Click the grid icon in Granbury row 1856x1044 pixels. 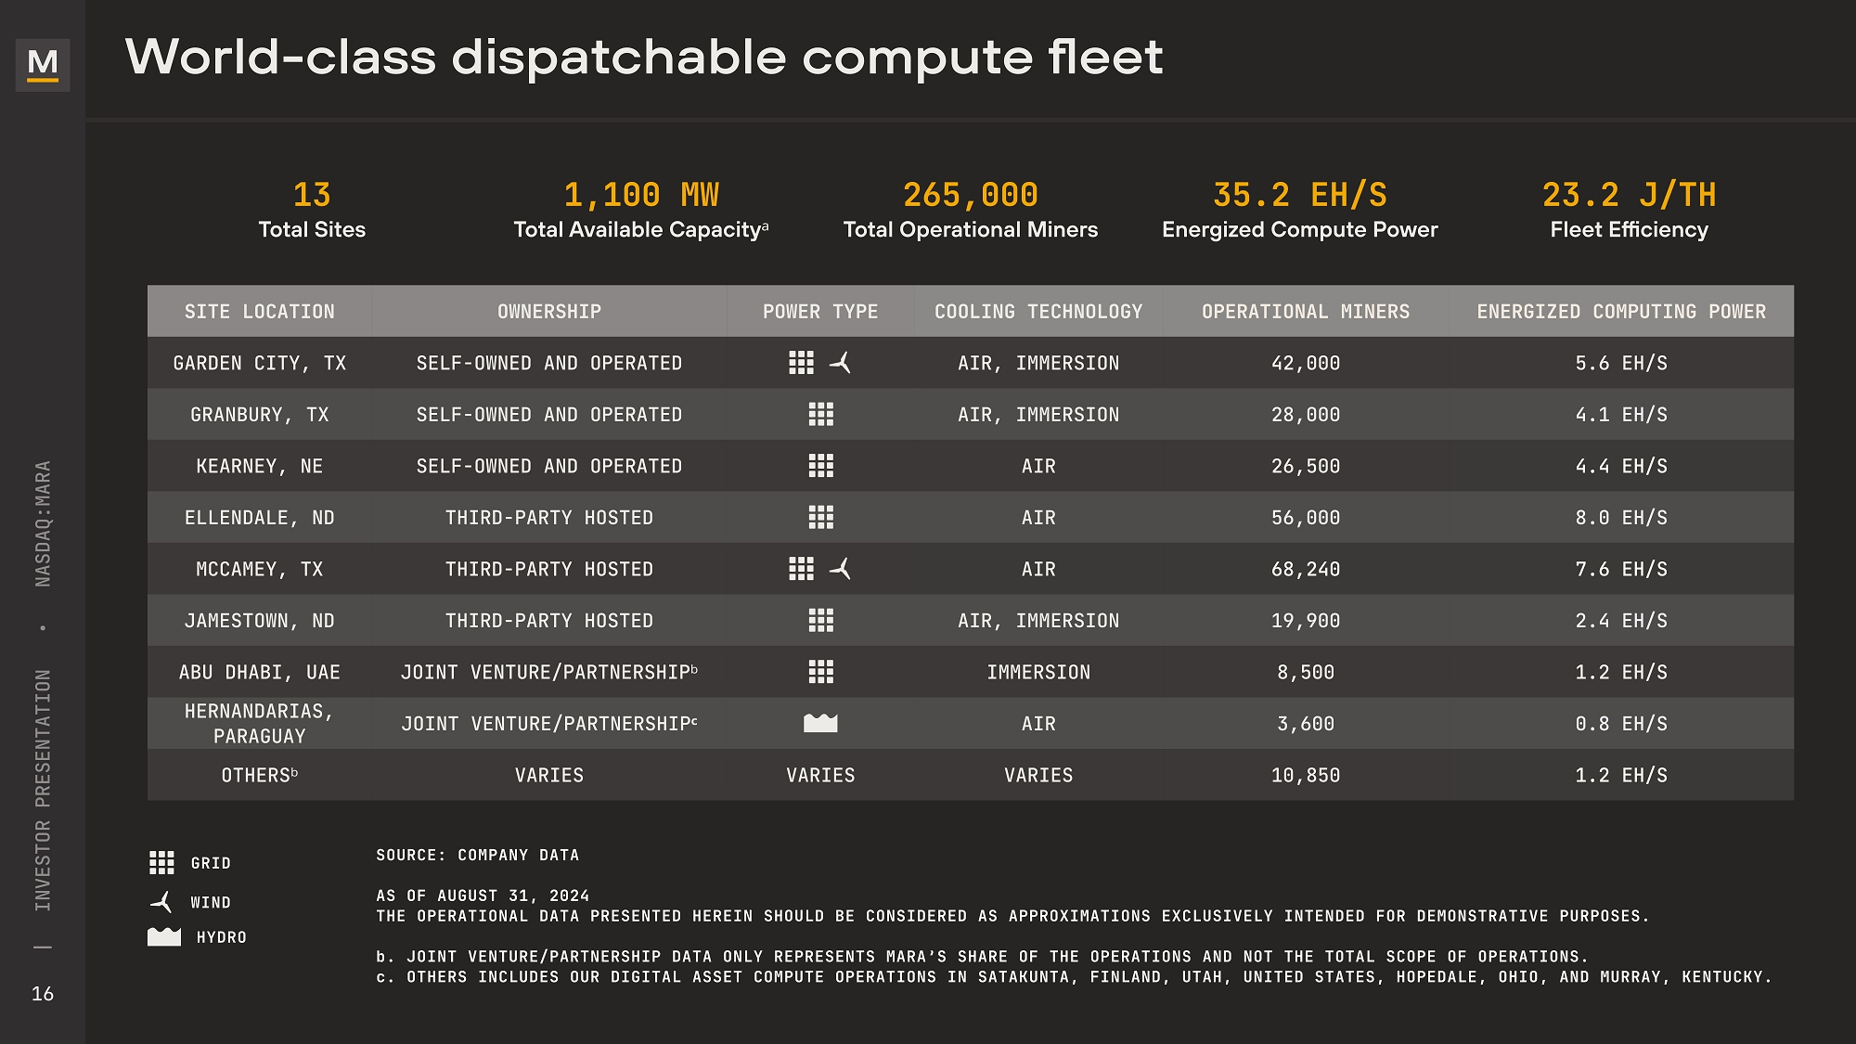pyautogui.click(x=820, y=414)
